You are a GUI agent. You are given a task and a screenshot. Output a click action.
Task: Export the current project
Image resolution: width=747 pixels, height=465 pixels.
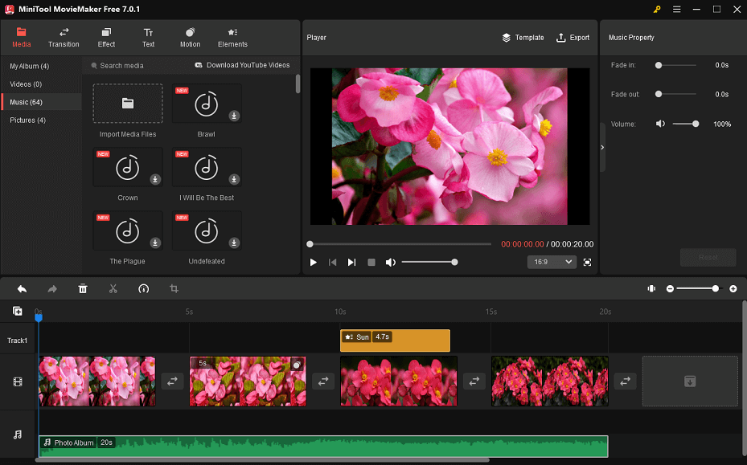click(573, 37)
